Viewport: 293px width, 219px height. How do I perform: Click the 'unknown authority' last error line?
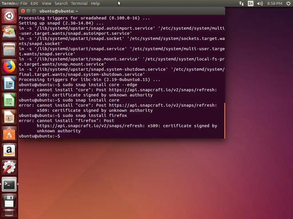point(59,131)
